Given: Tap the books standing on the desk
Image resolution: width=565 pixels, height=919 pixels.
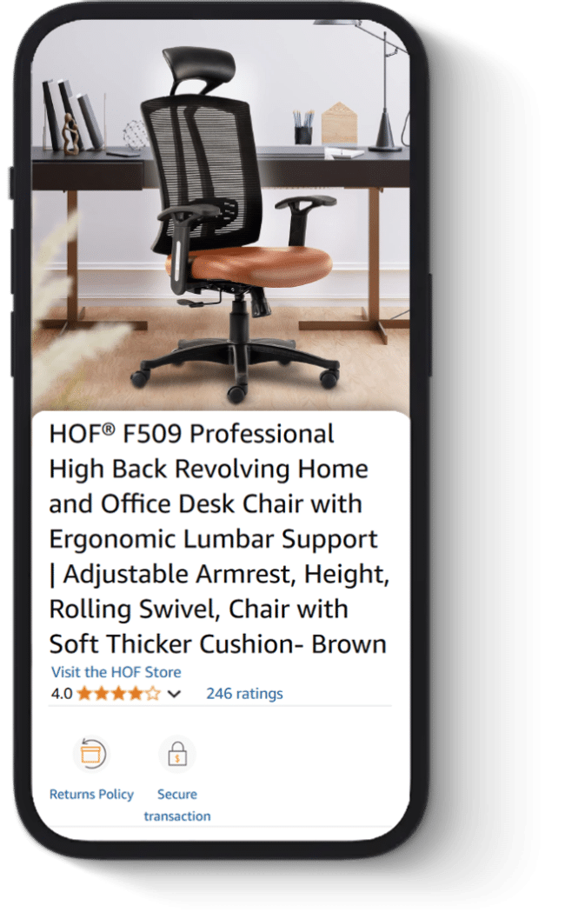Looking at the screenshot, I should pos(72,114).
